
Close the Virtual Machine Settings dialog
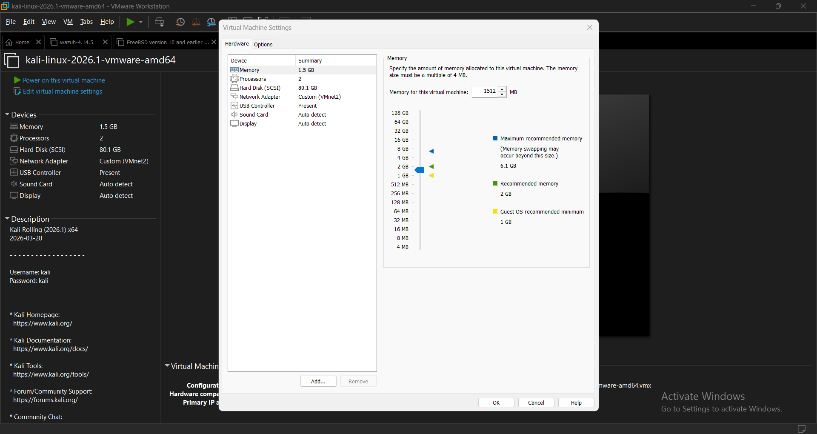pyautogui.click(x=590, y=27)
